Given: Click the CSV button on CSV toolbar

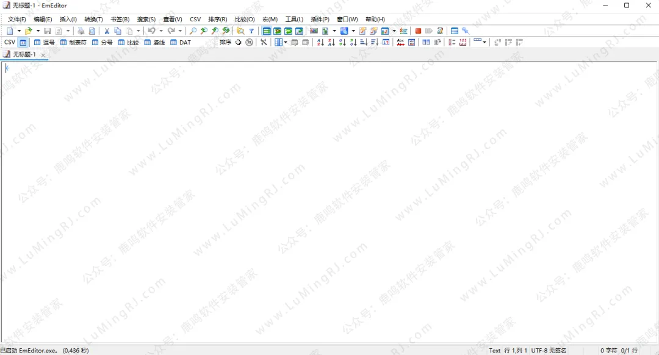Looking at the screenshot, I should pos(10,43).
